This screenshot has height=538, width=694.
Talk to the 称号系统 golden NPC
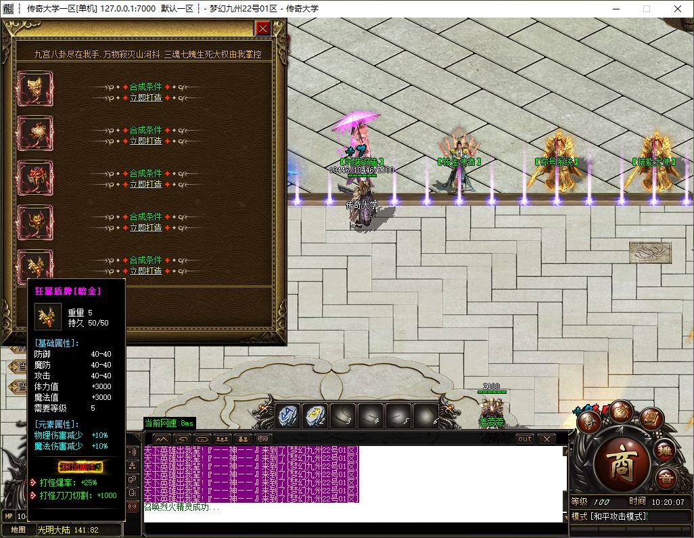click(557, 161)
